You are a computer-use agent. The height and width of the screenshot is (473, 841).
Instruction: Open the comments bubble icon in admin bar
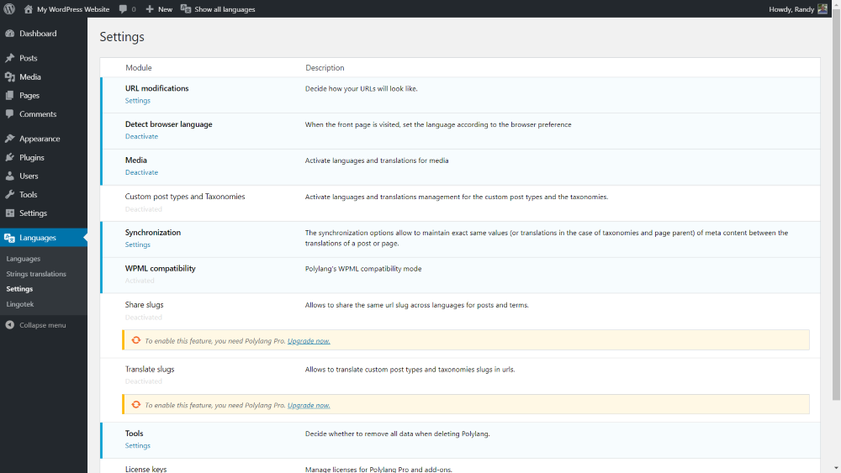(124, 9)
